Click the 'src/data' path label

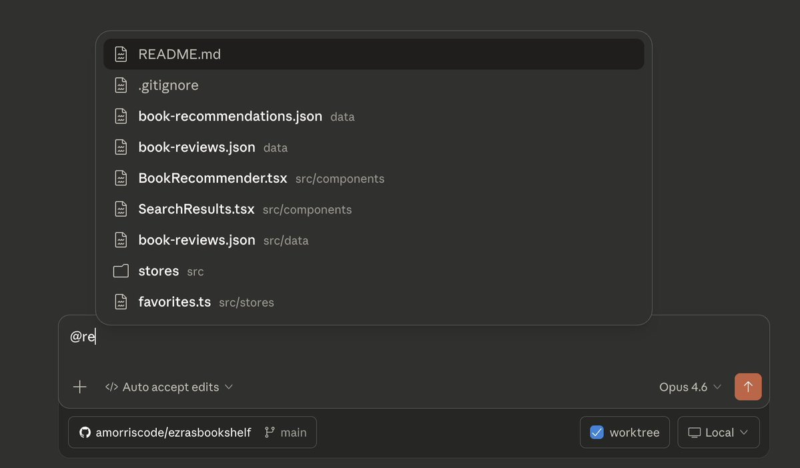(286, 241)
